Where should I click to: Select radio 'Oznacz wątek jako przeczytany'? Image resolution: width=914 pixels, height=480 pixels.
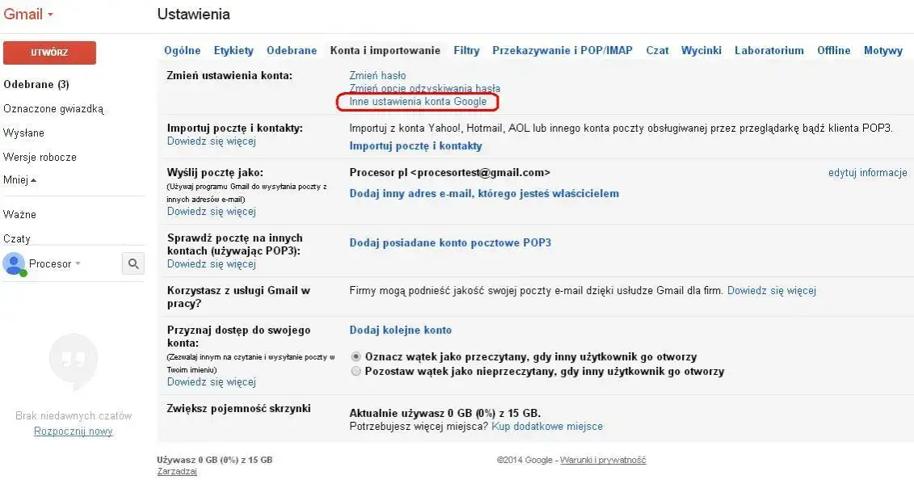pos(354,356)
